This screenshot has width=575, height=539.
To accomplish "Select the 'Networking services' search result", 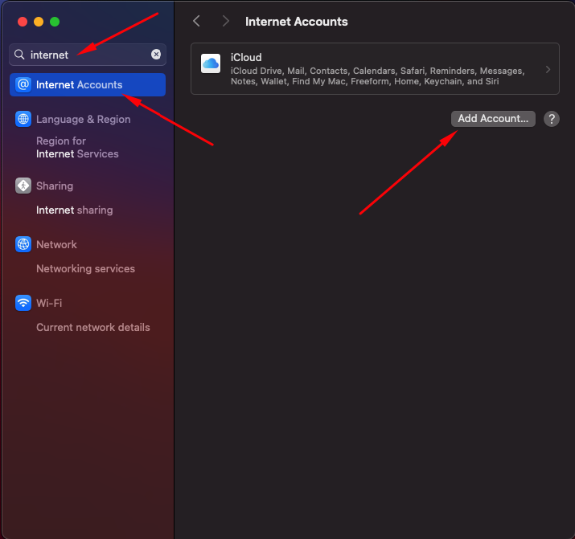I will point(85,269).
